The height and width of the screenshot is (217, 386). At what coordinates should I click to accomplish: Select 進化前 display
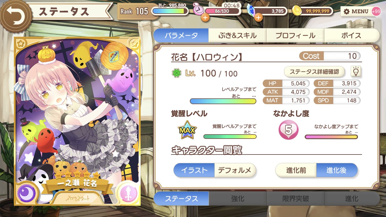coord(296,170)
